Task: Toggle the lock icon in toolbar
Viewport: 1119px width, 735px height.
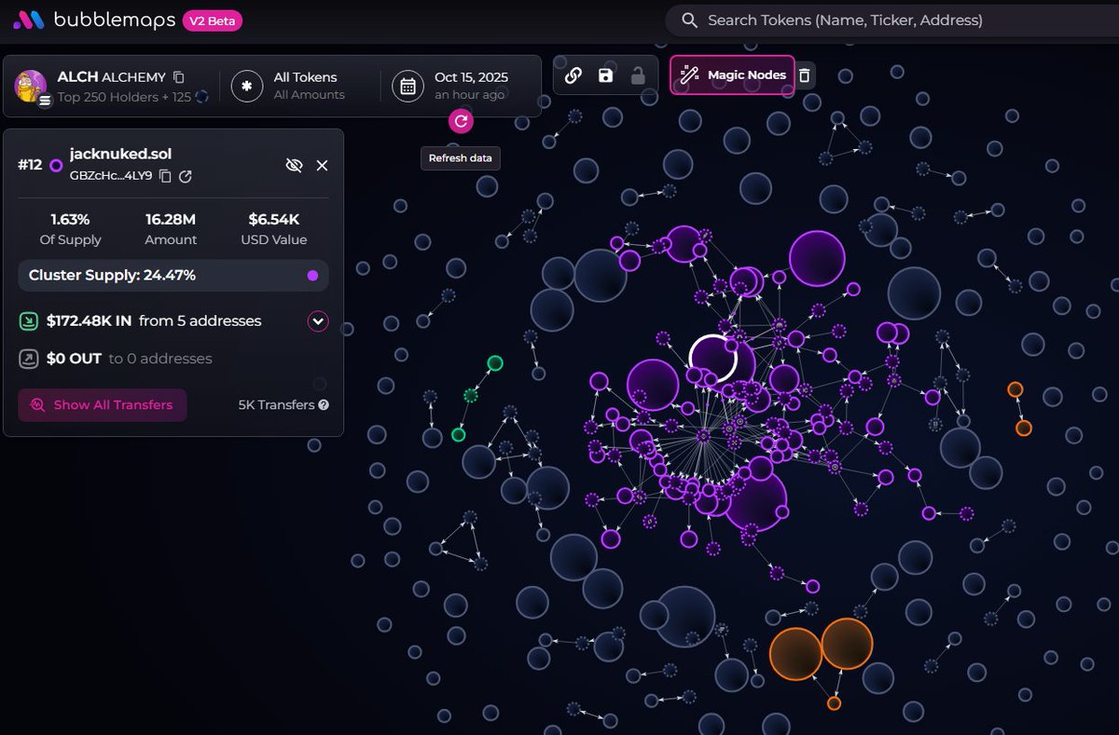Action: pyautogui.click(x=638, y=75)
